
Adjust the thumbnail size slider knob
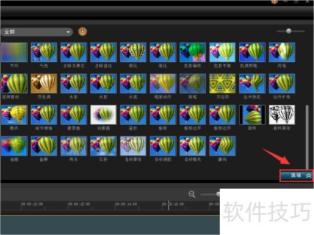(x=289, y=31)
